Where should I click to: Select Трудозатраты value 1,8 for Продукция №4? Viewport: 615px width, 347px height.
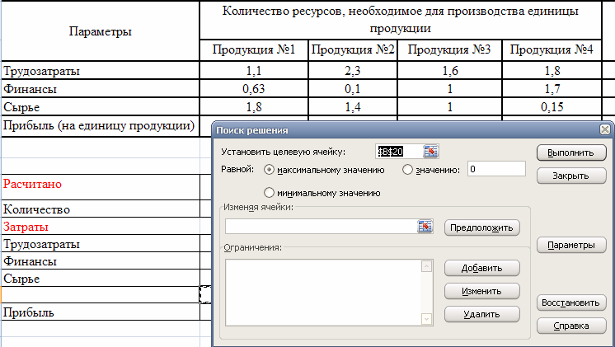tap(552, 71)
